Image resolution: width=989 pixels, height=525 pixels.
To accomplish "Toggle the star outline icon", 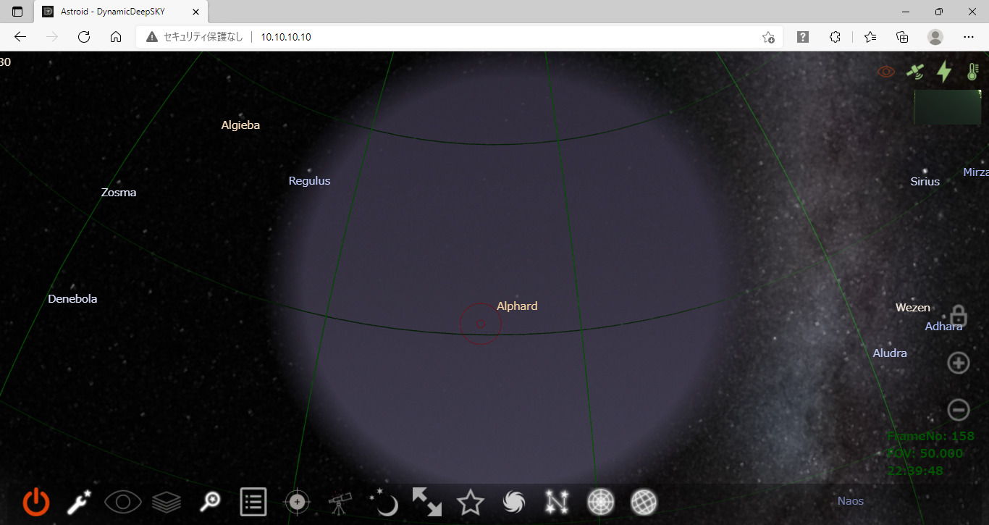I will [471, 501].
